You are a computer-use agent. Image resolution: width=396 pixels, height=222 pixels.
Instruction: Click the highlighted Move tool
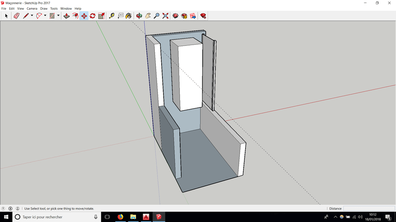pyautogui.click(x=84, y=16)
